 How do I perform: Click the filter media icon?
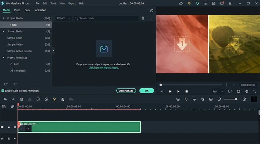pos(143,18)
